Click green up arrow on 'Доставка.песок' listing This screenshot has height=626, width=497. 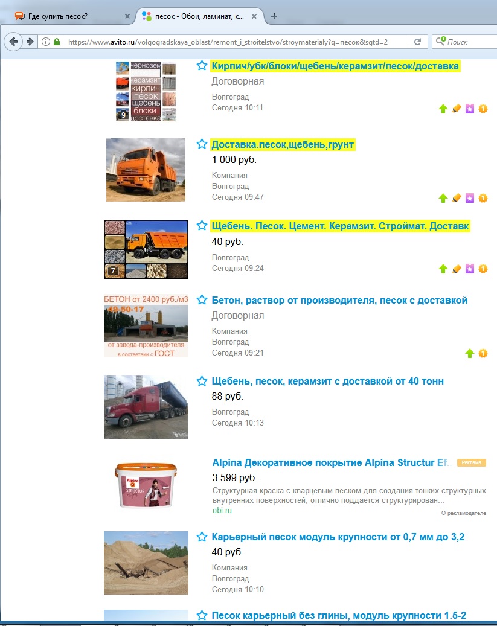pos(443,198)
